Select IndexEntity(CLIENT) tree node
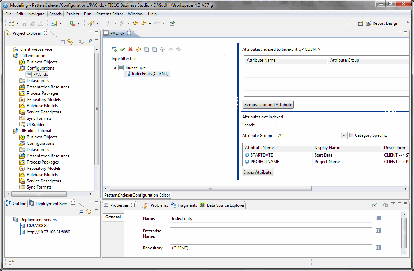 coord(147,74)
